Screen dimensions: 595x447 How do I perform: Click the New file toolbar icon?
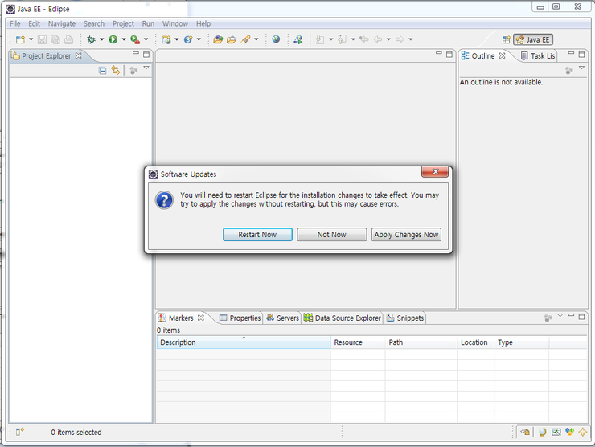pos(20,39)
